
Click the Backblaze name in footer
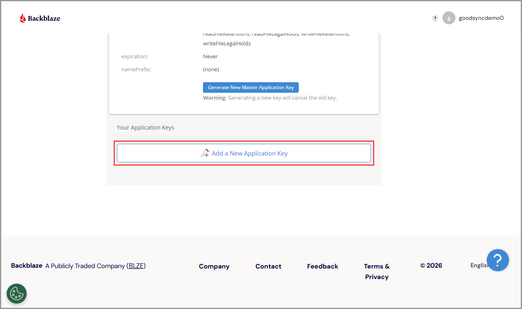pos(27,266)
